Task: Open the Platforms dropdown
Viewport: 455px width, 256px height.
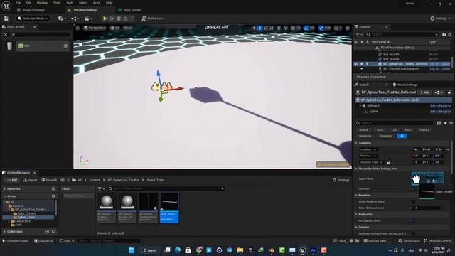Action: tap(153, 18)
